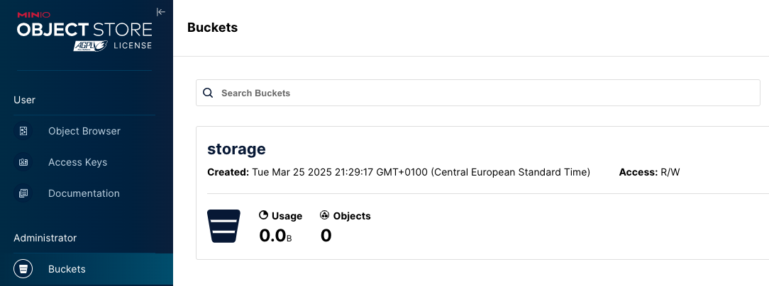
Task: Click the 0.0 B usage value
Action: tap(275, 235)
